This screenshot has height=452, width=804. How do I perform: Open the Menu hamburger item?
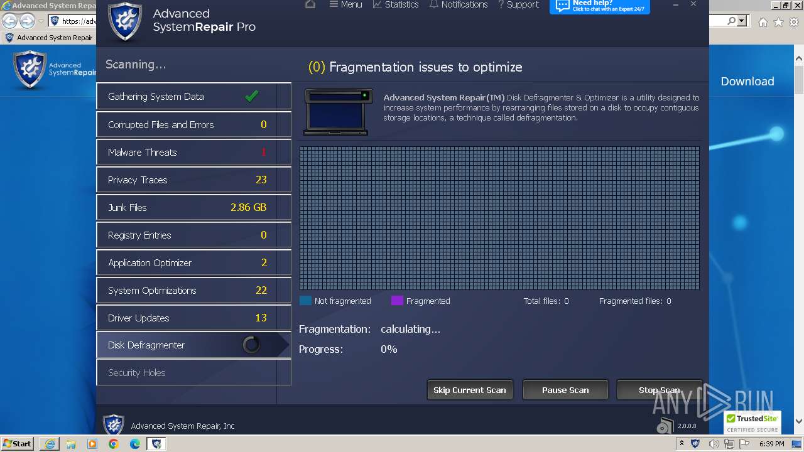tap(345, 4)
